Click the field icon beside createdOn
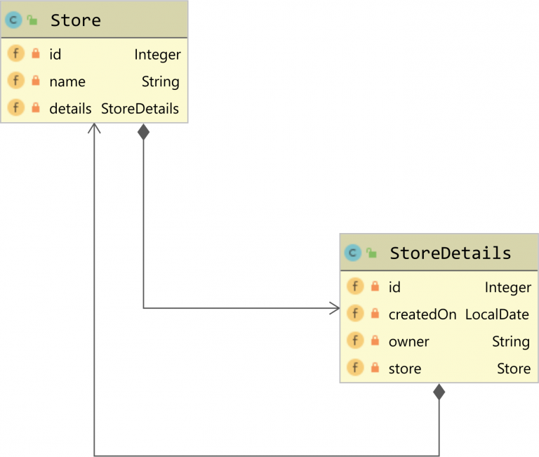This screenshot has height=457, width=539. pos(355,314)
